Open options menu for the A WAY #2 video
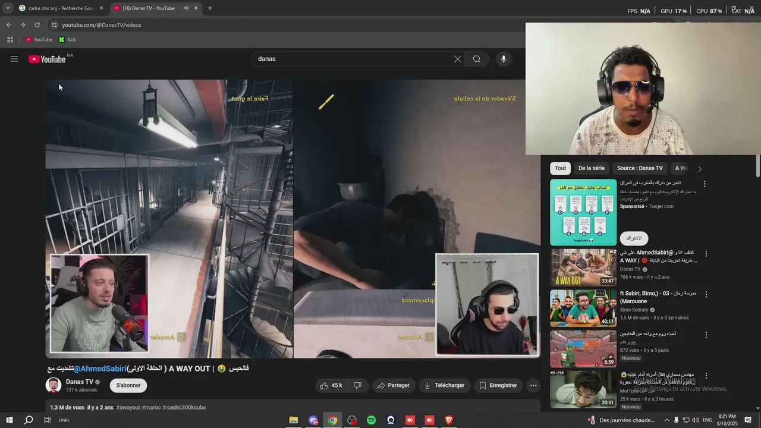 point(706,254)
